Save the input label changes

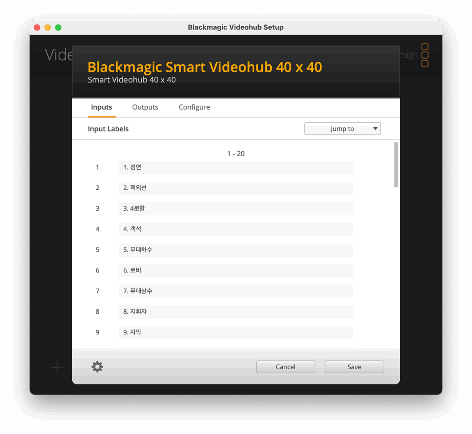point(354,366)
